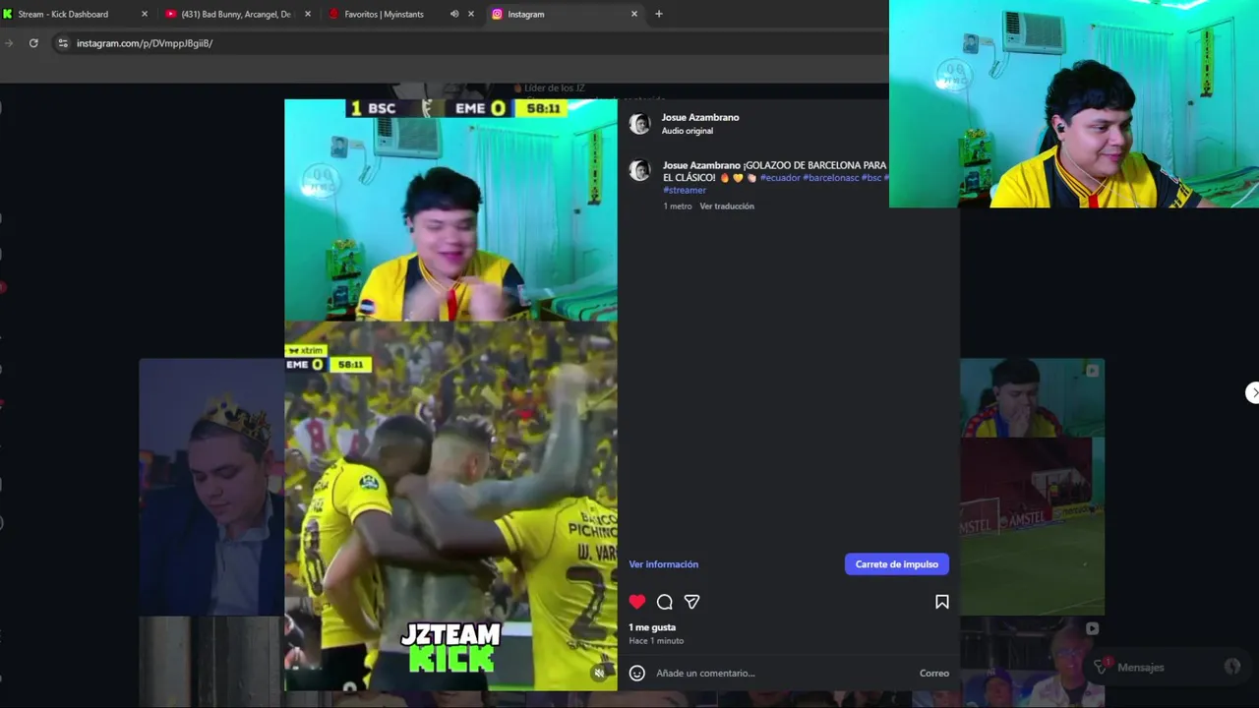
Task: Open the post header profile picture
Action: pos(639,124)
